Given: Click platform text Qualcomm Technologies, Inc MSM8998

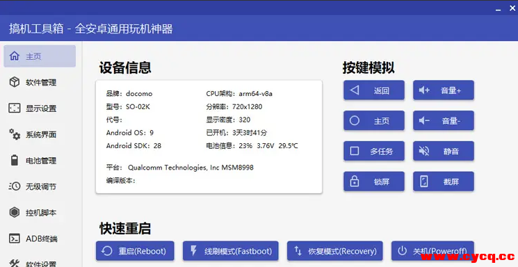Looking at the screenshot, I should (191, 168).
